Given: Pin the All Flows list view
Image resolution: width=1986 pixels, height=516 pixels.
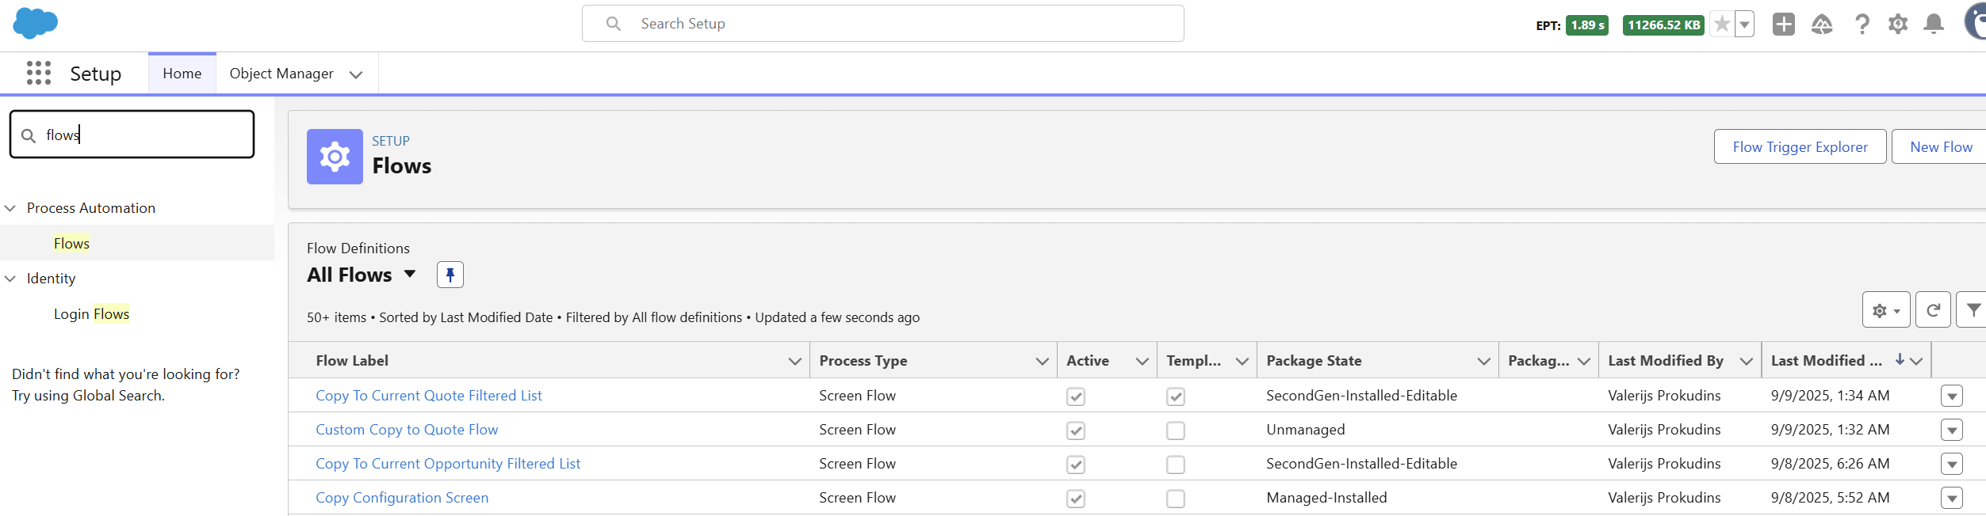Looking at the screenshot, I should [x=450, y=275].
